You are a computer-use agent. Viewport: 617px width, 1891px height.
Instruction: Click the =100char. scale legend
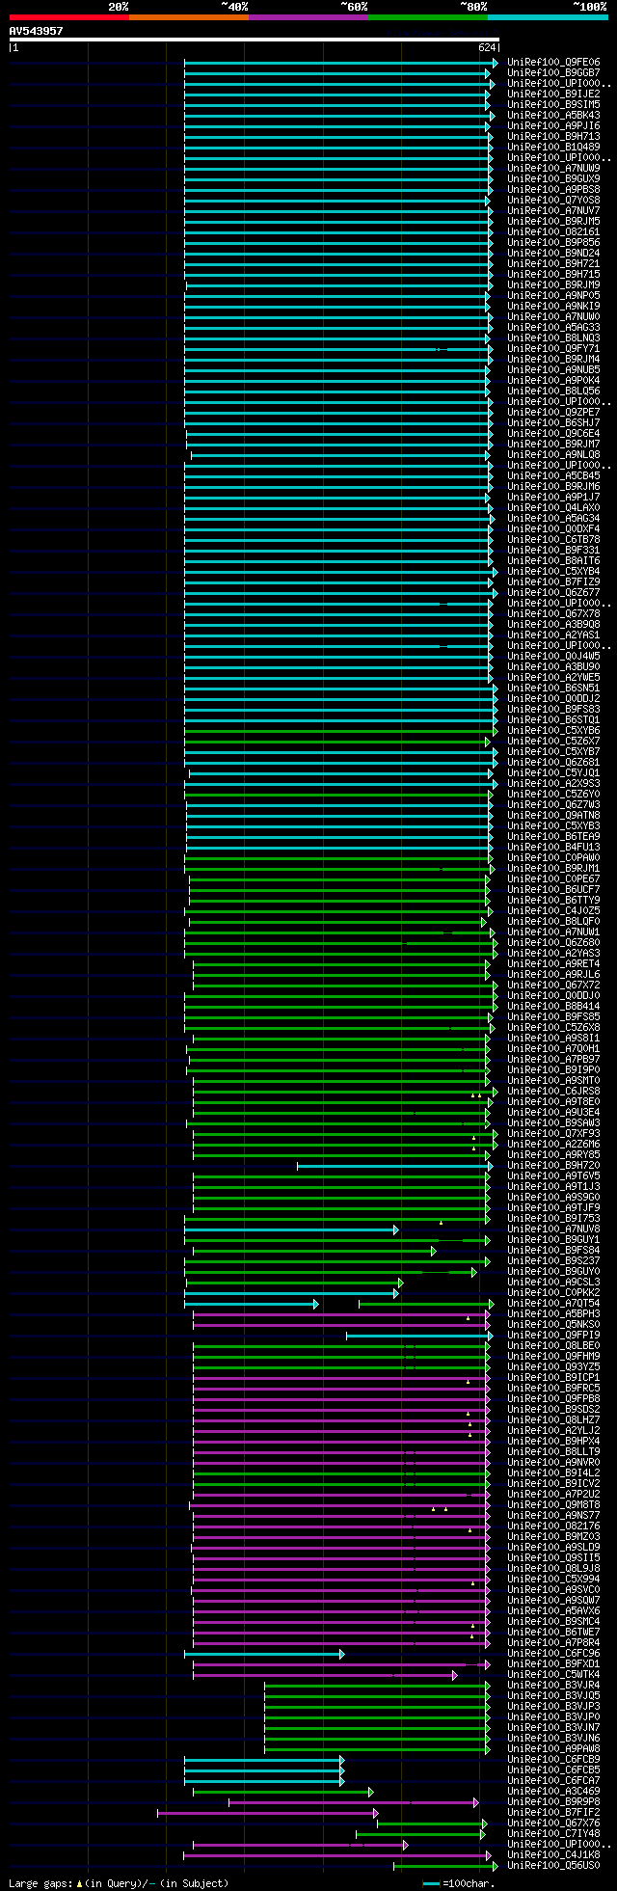coord(459,1882)
